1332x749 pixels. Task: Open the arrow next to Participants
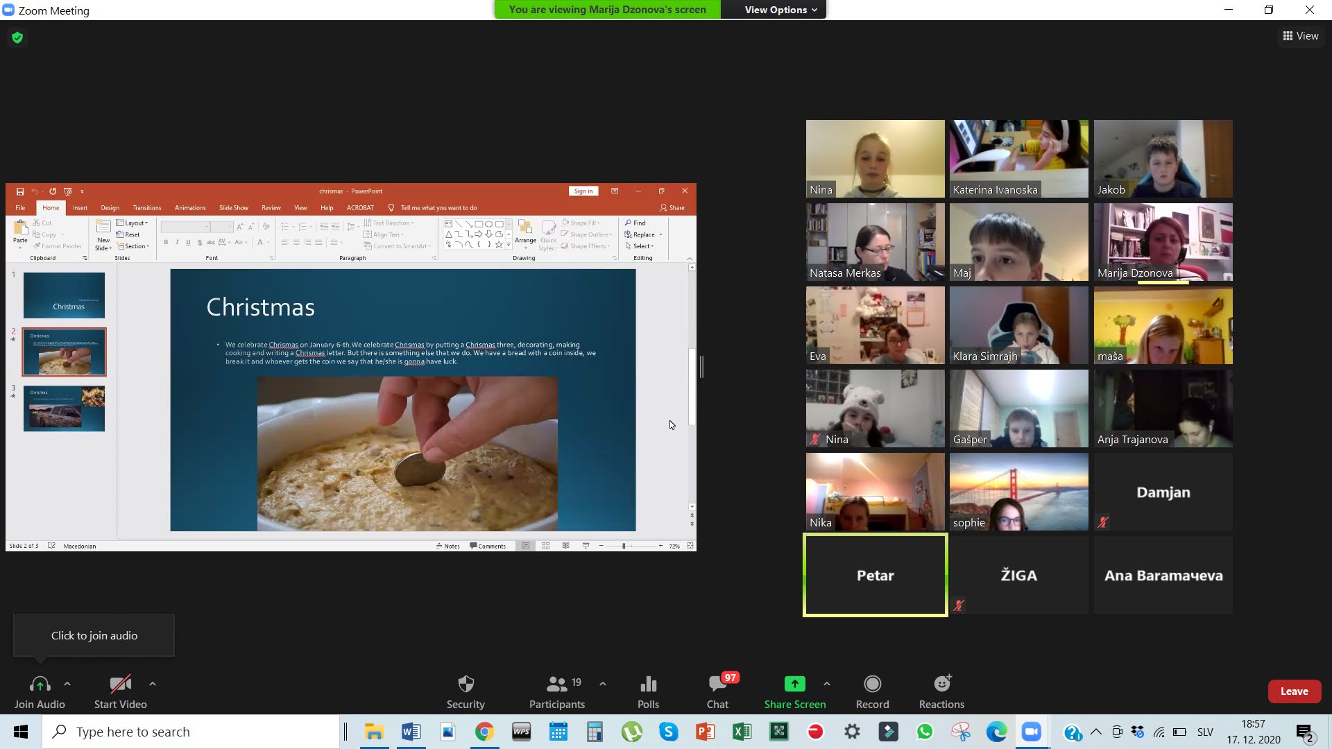click(x=603, y=684)
